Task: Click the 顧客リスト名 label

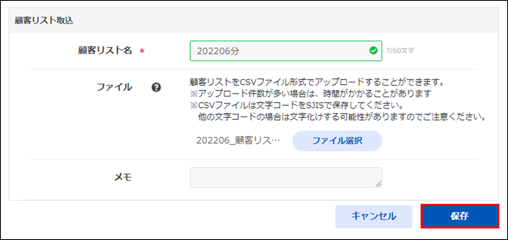Action: pyautogui.click(x=105, y=51)
